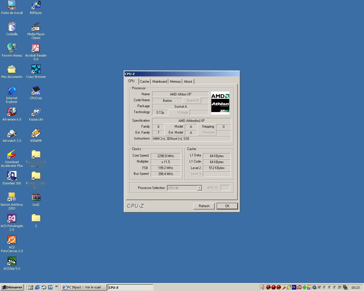Screen dimensions: 364x291
Task: Click the CPU-Z window title bar
Action: [182, 74]
